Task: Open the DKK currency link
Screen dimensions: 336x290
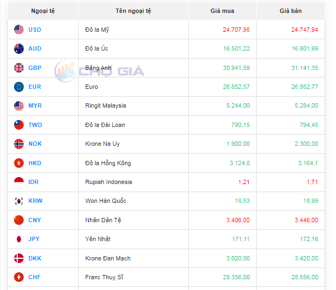Action: tap(35, 258)
